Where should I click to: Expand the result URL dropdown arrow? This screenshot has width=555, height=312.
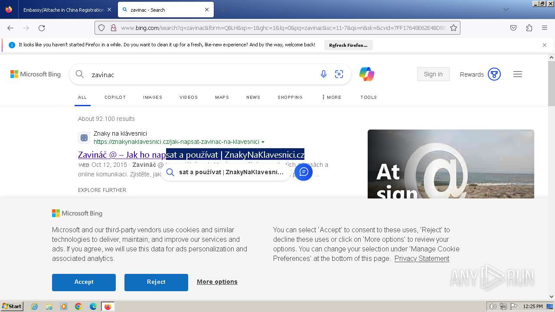click(x=263, y=142)
